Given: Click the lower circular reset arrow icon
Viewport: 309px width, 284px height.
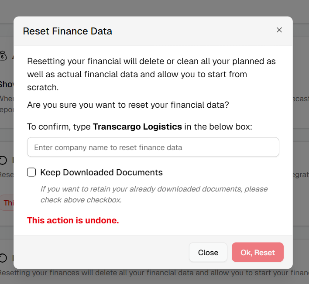Looking at the screenshot, I should [3, 258].
